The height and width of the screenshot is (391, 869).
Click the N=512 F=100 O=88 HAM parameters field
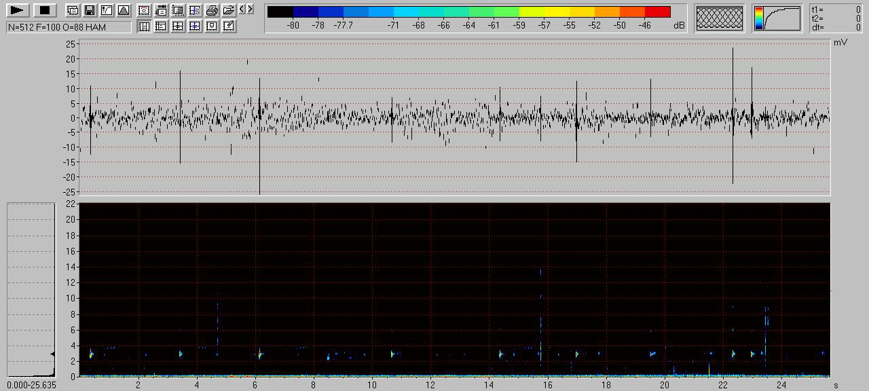(69, 27)
